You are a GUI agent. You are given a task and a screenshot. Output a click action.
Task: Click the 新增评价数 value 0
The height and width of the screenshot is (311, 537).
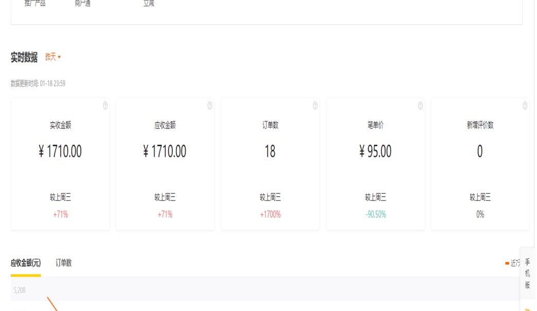click(480, 152)
